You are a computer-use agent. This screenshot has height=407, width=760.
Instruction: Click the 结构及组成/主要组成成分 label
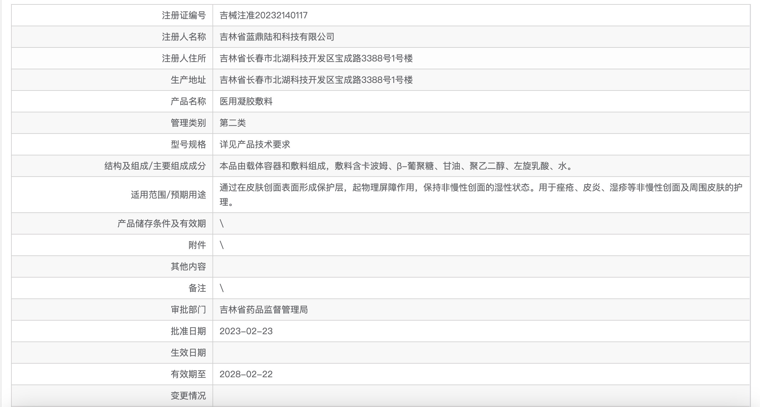pyautogui.click(x=155, y=166)
